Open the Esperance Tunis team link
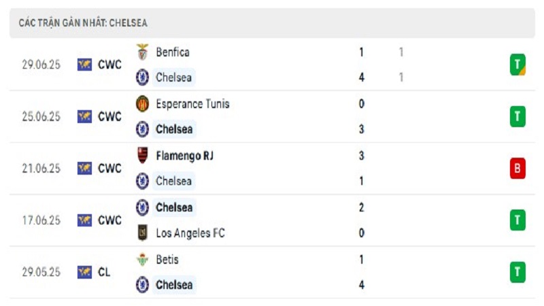Screen dimensions: 544x306 [192, 104]
